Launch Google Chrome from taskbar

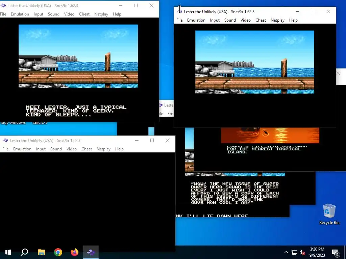click(x=58, y=252)
